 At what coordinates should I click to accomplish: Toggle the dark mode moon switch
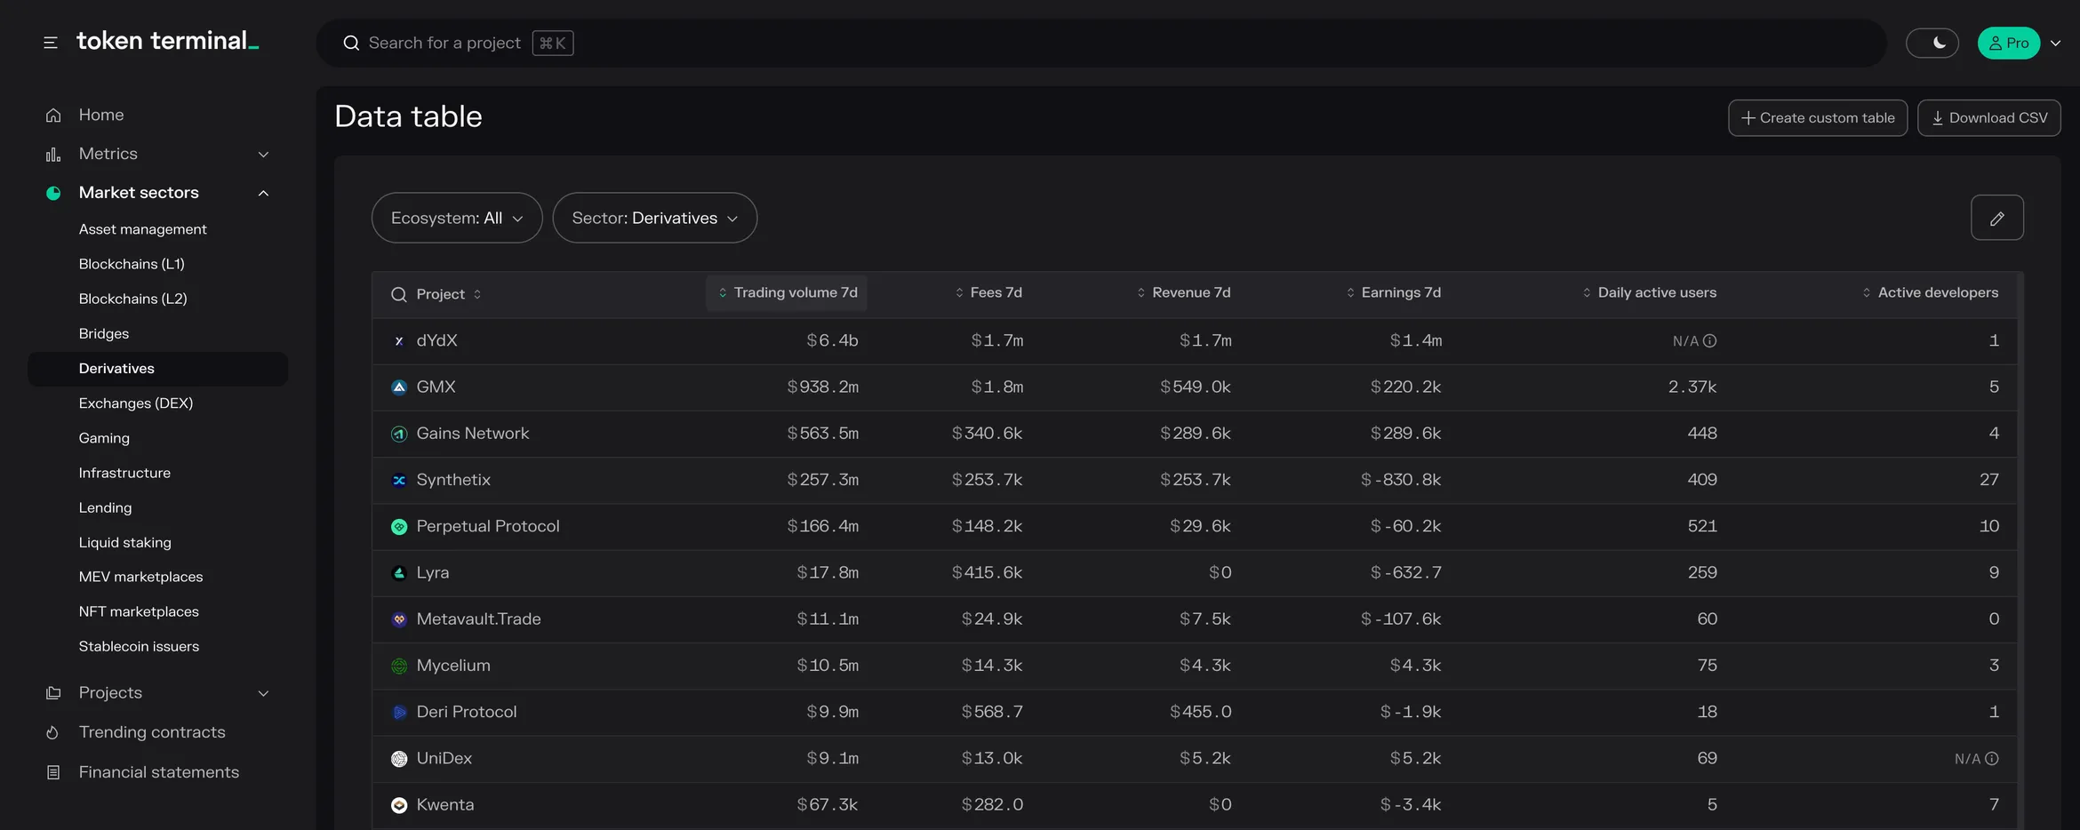point(1932,43)
